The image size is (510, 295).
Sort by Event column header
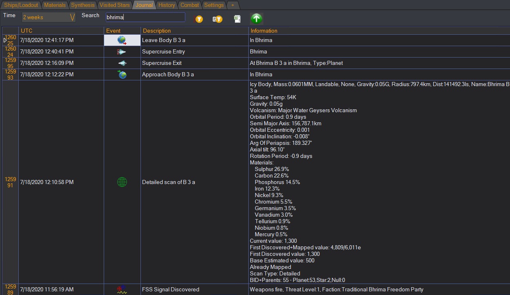click(122, 31)
